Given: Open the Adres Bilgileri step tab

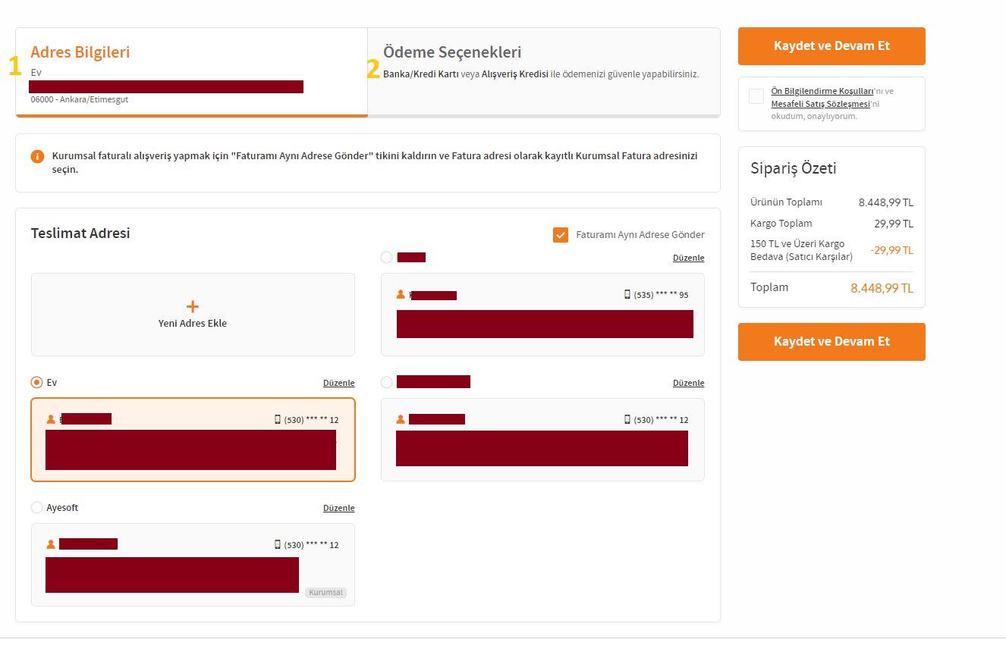Looking at the screenshot, I should 191,72.
